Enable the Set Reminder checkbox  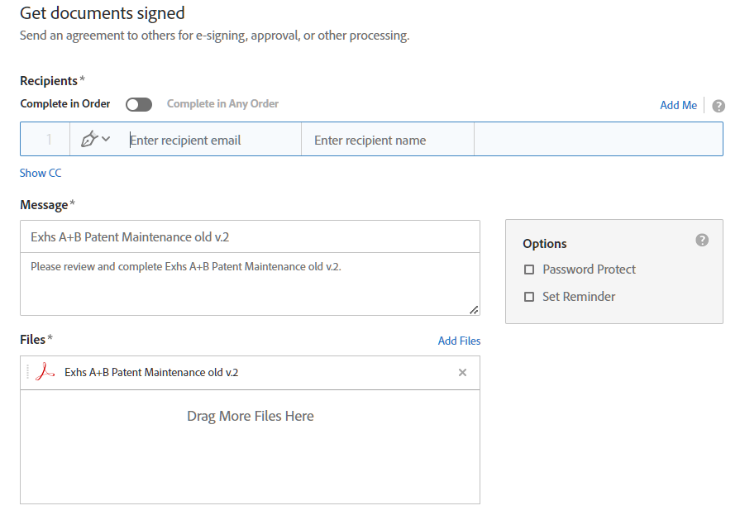[529, 297]
